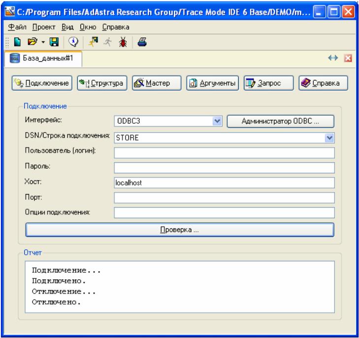This screenshot has width=359, height=338.
Task: Click the Подключение button
Action: [x=42, y=83]
